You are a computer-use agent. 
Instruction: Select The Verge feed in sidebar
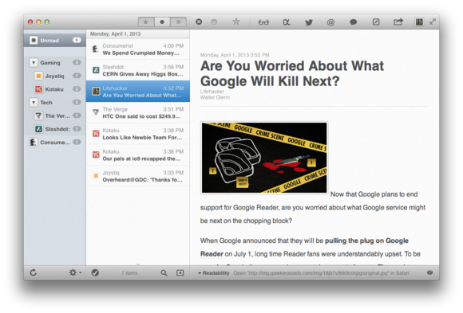pos(55,115)
